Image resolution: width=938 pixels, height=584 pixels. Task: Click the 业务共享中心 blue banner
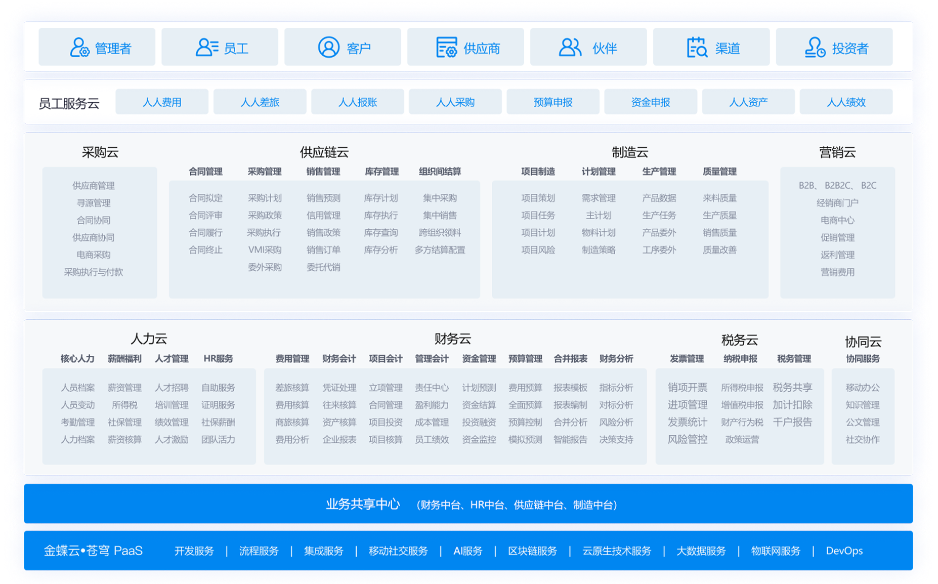[x=468, y=504]
